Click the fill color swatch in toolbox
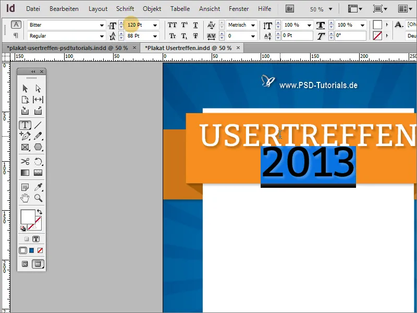Image resolution: width=417 pixels, height=313 pixels. (x=28, y=216)
